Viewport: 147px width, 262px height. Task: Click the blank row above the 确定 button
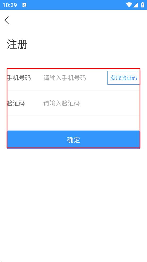click(73, 123)
